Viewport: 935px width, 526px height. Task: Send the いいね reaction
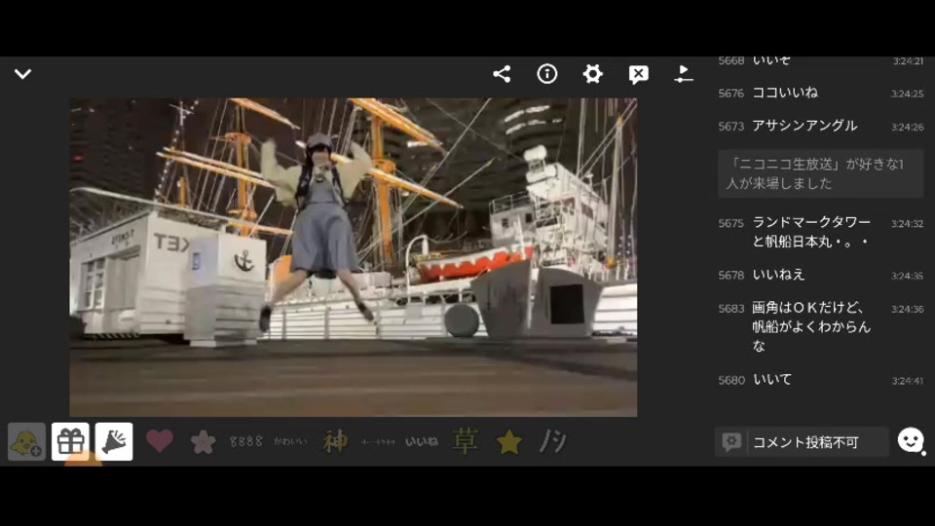pos(422,442)
